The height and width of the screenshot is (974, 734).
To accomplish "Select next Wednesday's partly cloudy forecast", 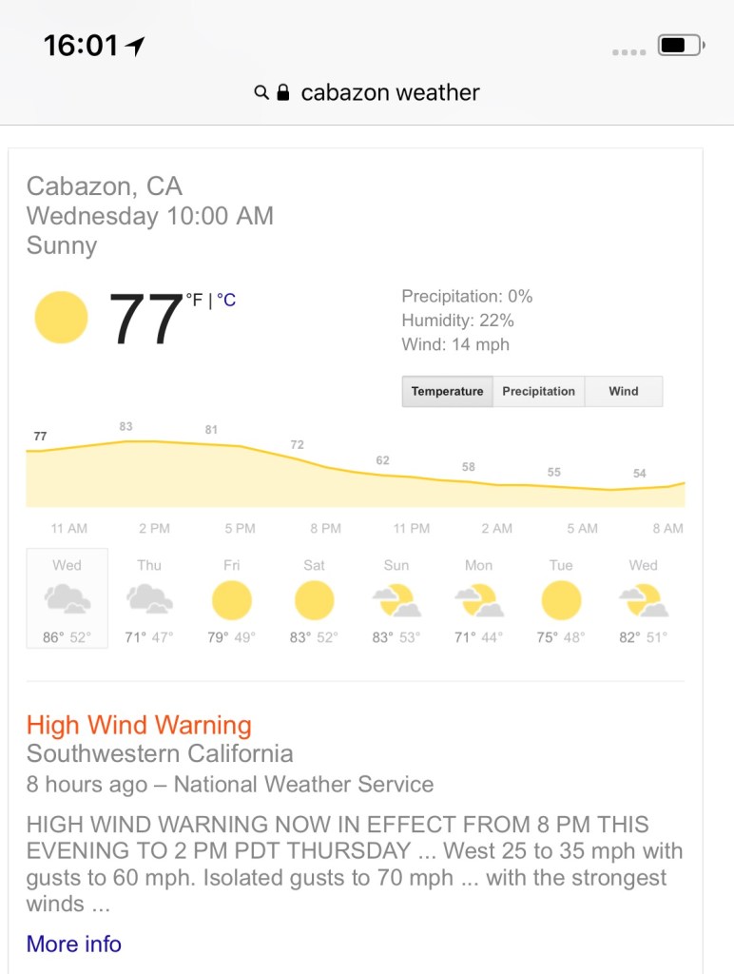I will (644, 600).
